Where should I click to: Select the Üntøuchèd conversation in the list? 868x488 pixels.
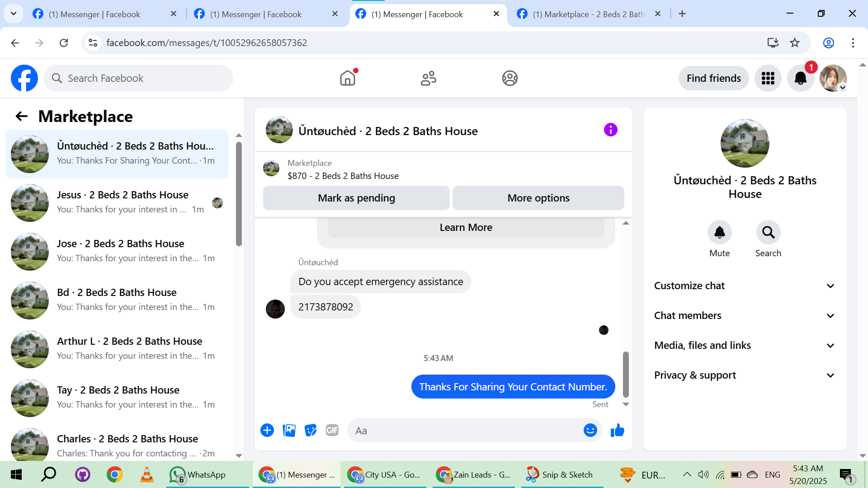point(118,154)
